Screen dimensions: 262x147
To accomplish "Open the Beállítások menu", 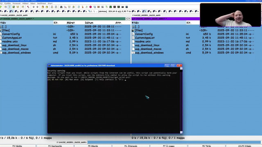I will click(41, 3).
